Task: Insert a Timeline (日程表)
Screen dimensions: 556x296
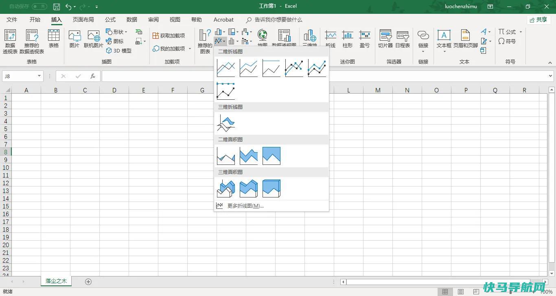Action: (403, 39)
